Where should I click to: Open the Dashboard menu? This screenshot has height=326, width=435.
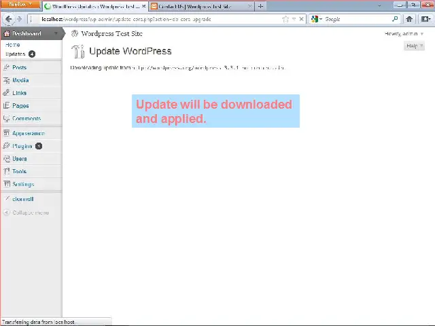click(x=27, y=33)
